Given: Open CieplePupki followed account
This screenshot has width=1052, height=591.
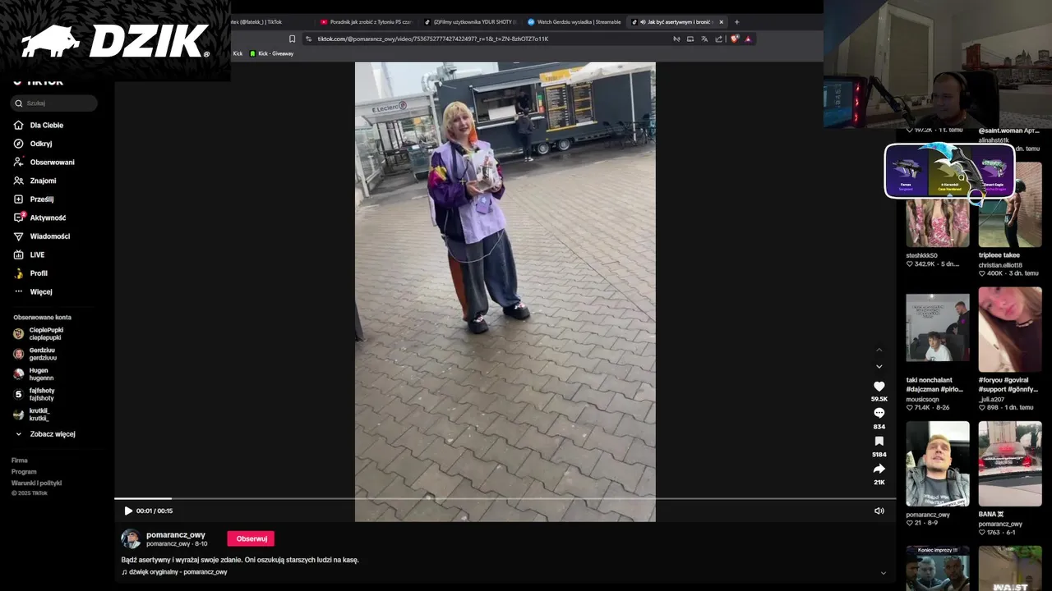Looking at the screenshot, I should (45, 333).
